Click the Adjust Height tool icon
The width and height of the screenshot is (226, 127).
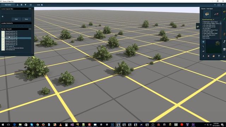coord(203,56)
